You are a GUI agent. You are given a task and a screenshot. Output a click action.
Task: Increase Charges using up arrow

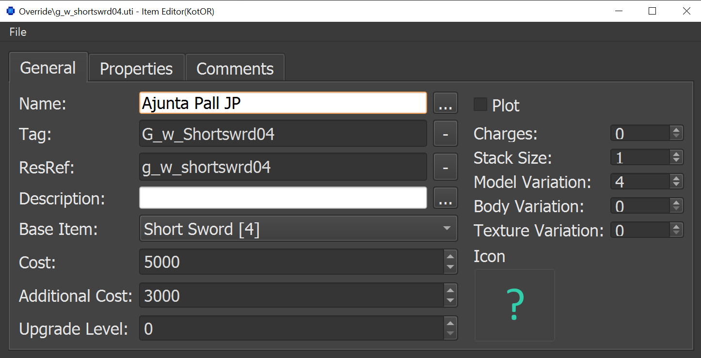(x=676, y=130)
